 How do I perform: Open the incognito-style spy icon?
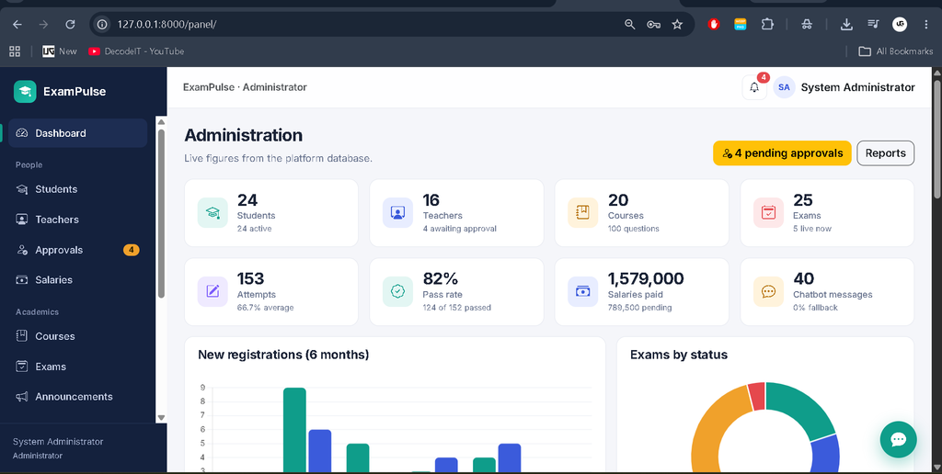click(807, 25)
